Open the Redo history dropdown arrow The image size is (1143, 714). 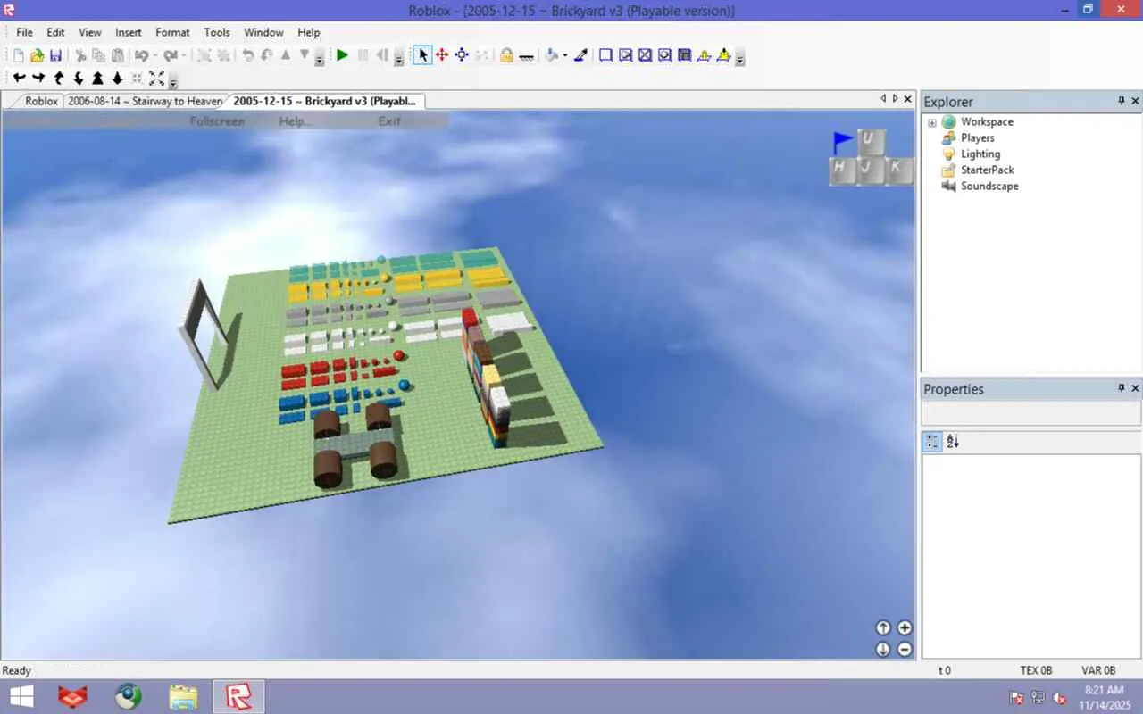coord(182,55)
